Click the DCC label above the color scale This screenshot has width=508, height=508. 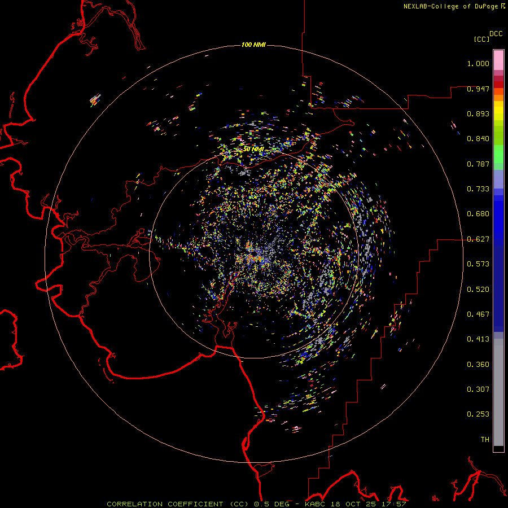click(496, 34)
